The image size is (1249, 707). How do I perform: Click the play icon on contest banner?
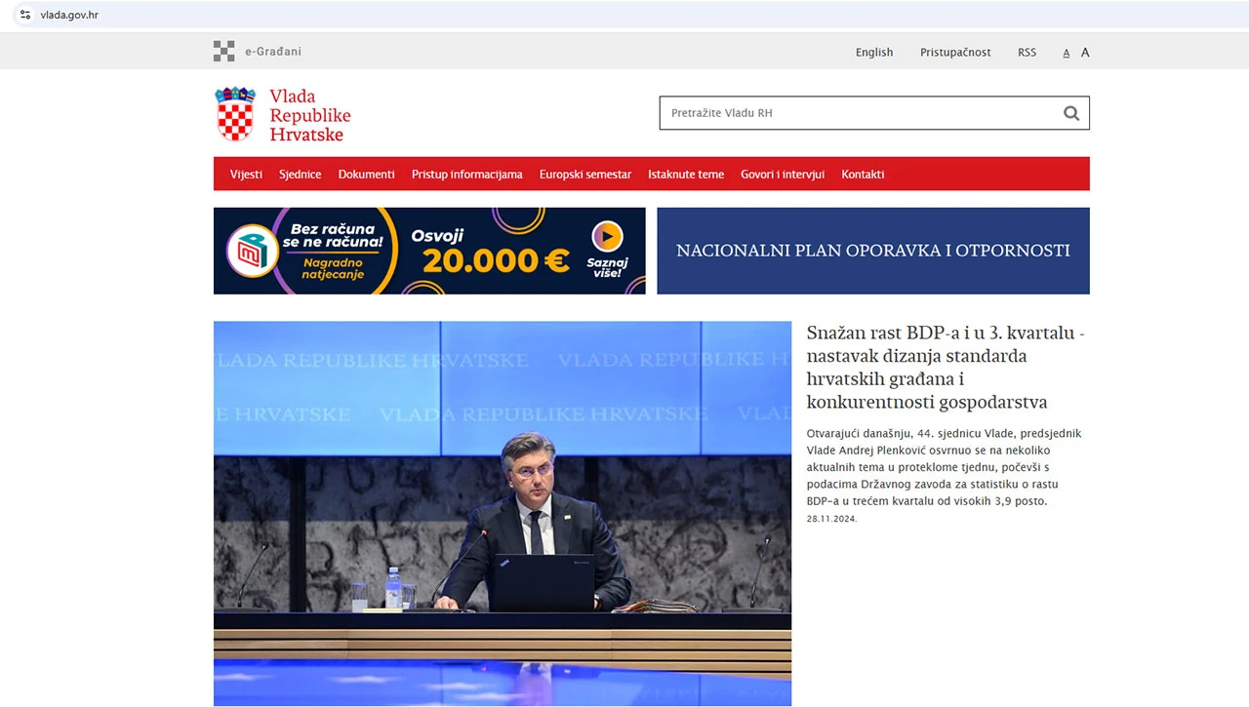coord(607,237)
